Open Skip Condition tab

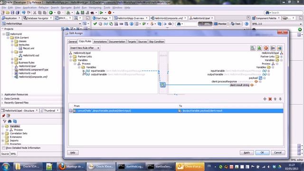pos(156,42)
